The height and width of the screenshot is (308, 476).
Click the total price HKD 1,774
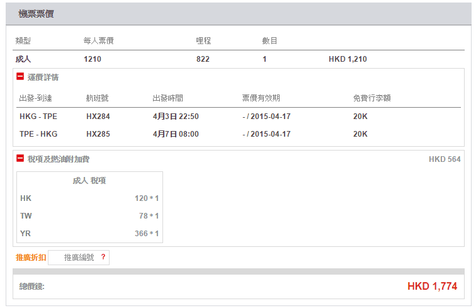pos(432,287)
